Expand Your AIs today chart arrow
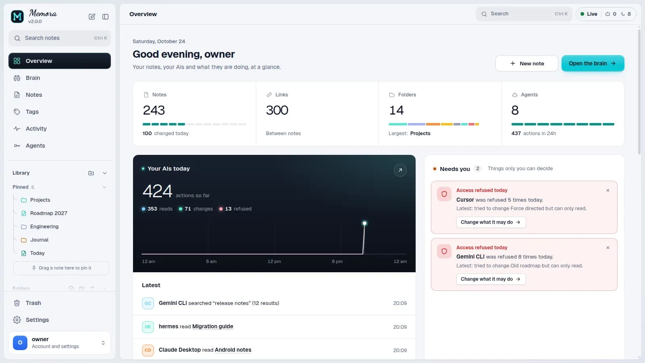645x363 pixels. (400, 170)
